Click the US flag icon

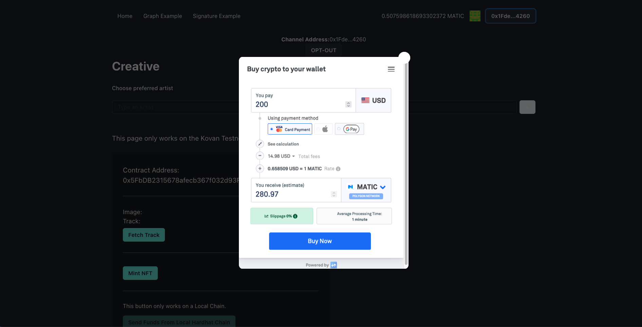365,100
